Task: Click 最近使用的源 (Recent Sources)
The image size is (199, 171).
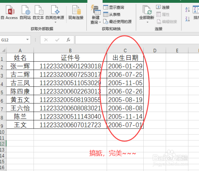Action: 117,21
